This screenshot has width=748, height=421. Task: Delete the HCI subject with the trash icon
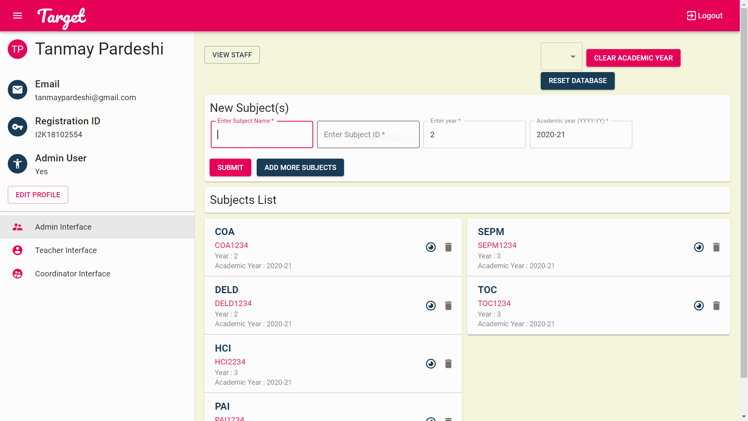448,364
